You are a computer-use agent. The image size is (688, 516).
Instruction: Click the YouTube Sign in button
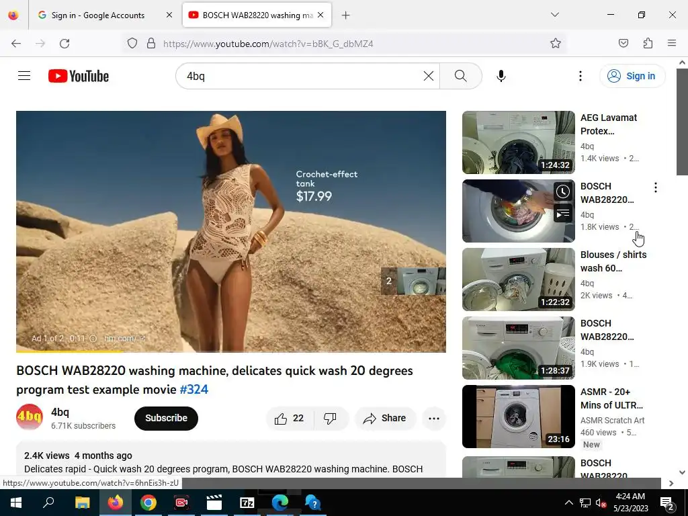[x=632, y=76]
